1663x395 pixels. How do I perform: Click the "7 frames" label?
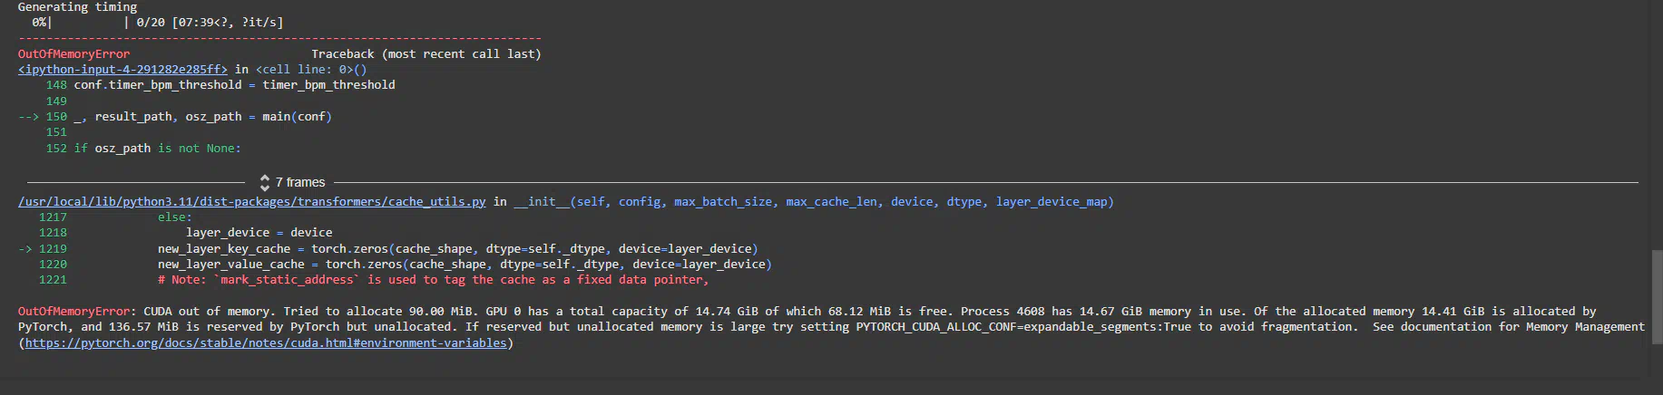300,182
